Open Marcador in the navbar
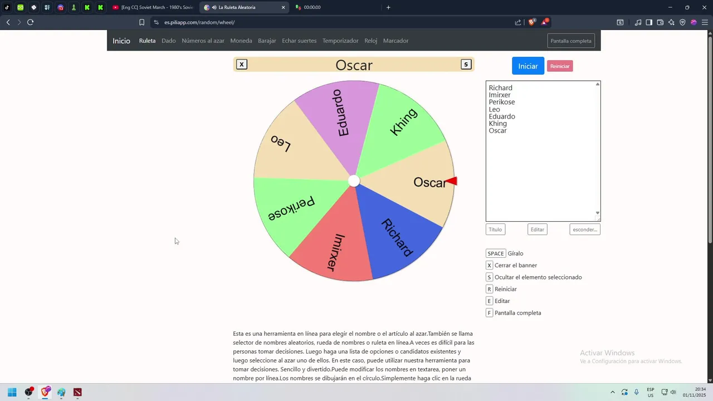Image resolution: width=713 pixels, height=401 pixels. click(395, 41)
